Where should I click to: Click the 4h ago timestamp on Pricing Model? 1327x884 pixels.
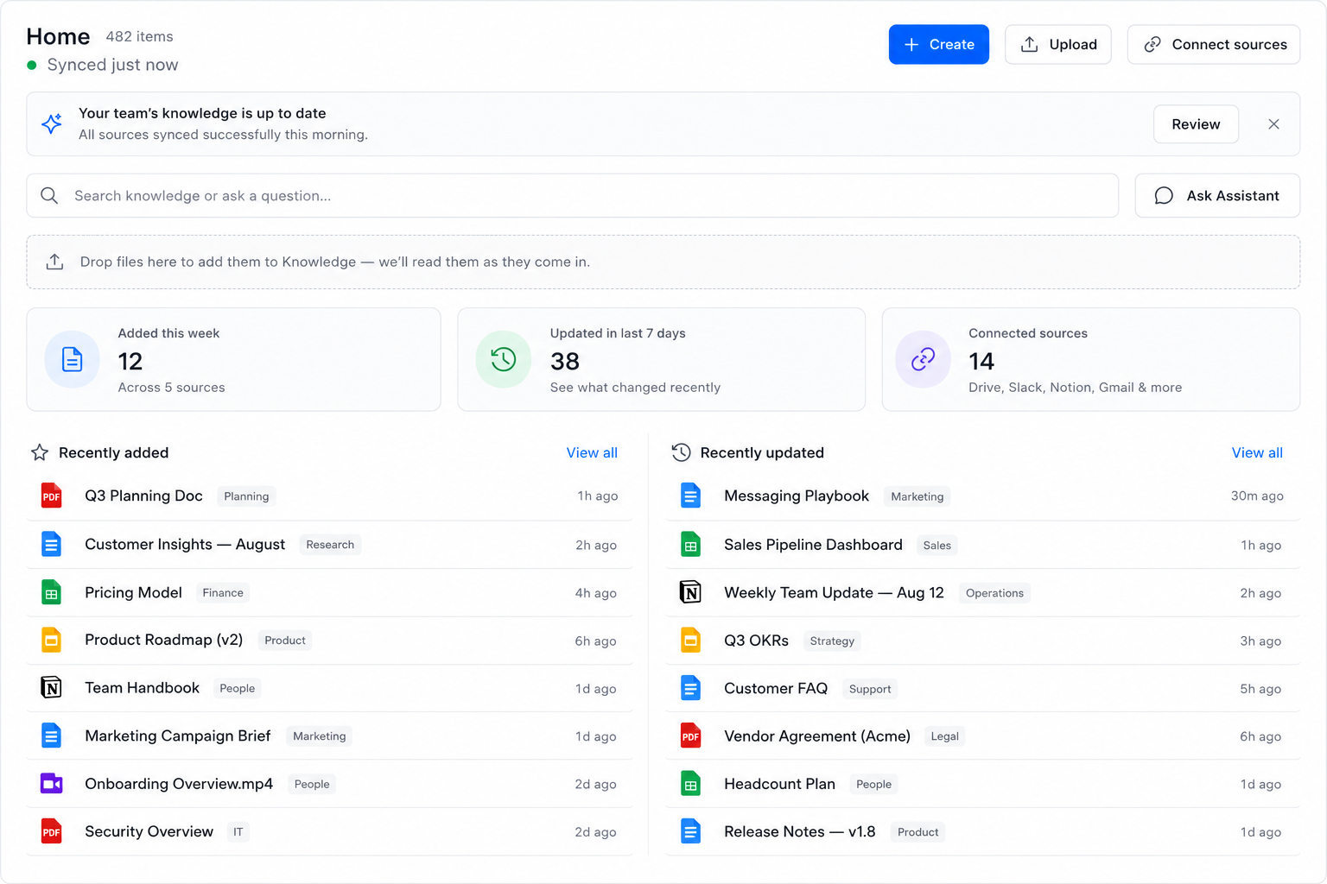(596, 593)
